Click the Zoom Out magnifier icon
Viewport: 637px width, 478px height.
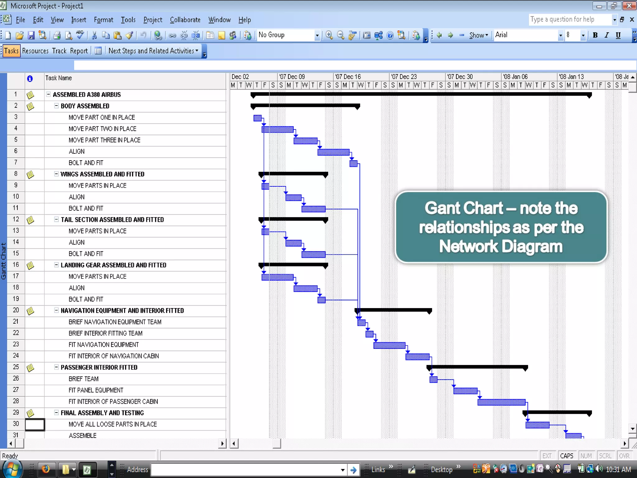pos(341,35)
